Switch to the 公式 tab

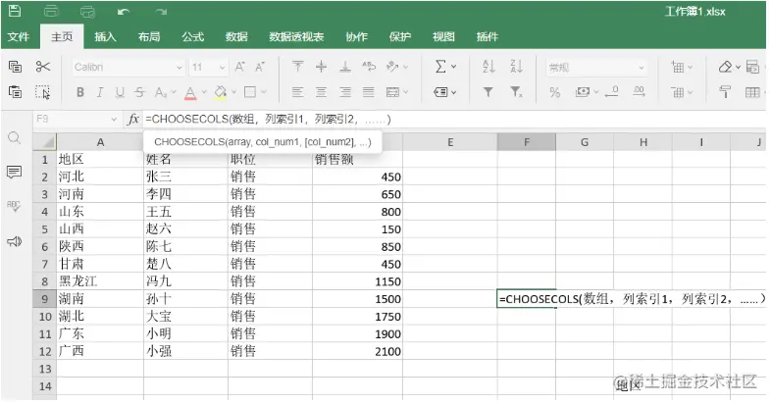[192, 37]
